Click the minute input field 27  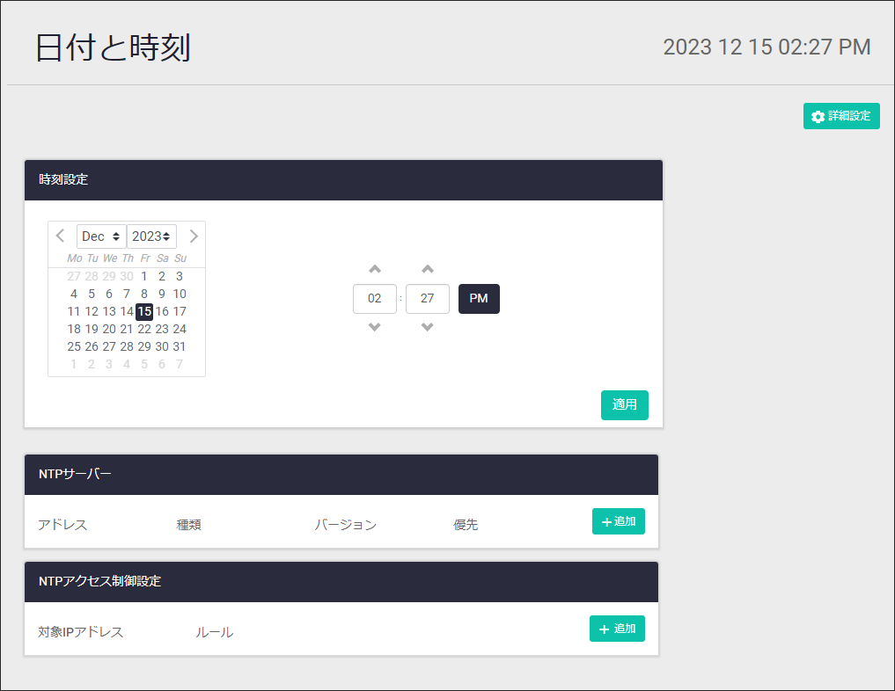(x=428, y=298)
